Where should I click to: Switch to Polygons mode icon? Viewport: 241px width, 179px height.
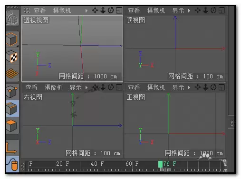12,125
